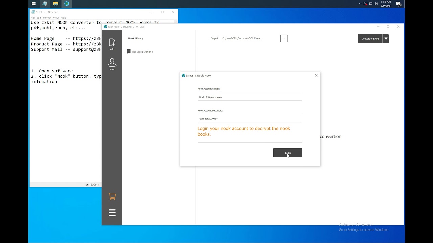
Task: Click the volume speaker icon in tray
Action: (376, 4)
